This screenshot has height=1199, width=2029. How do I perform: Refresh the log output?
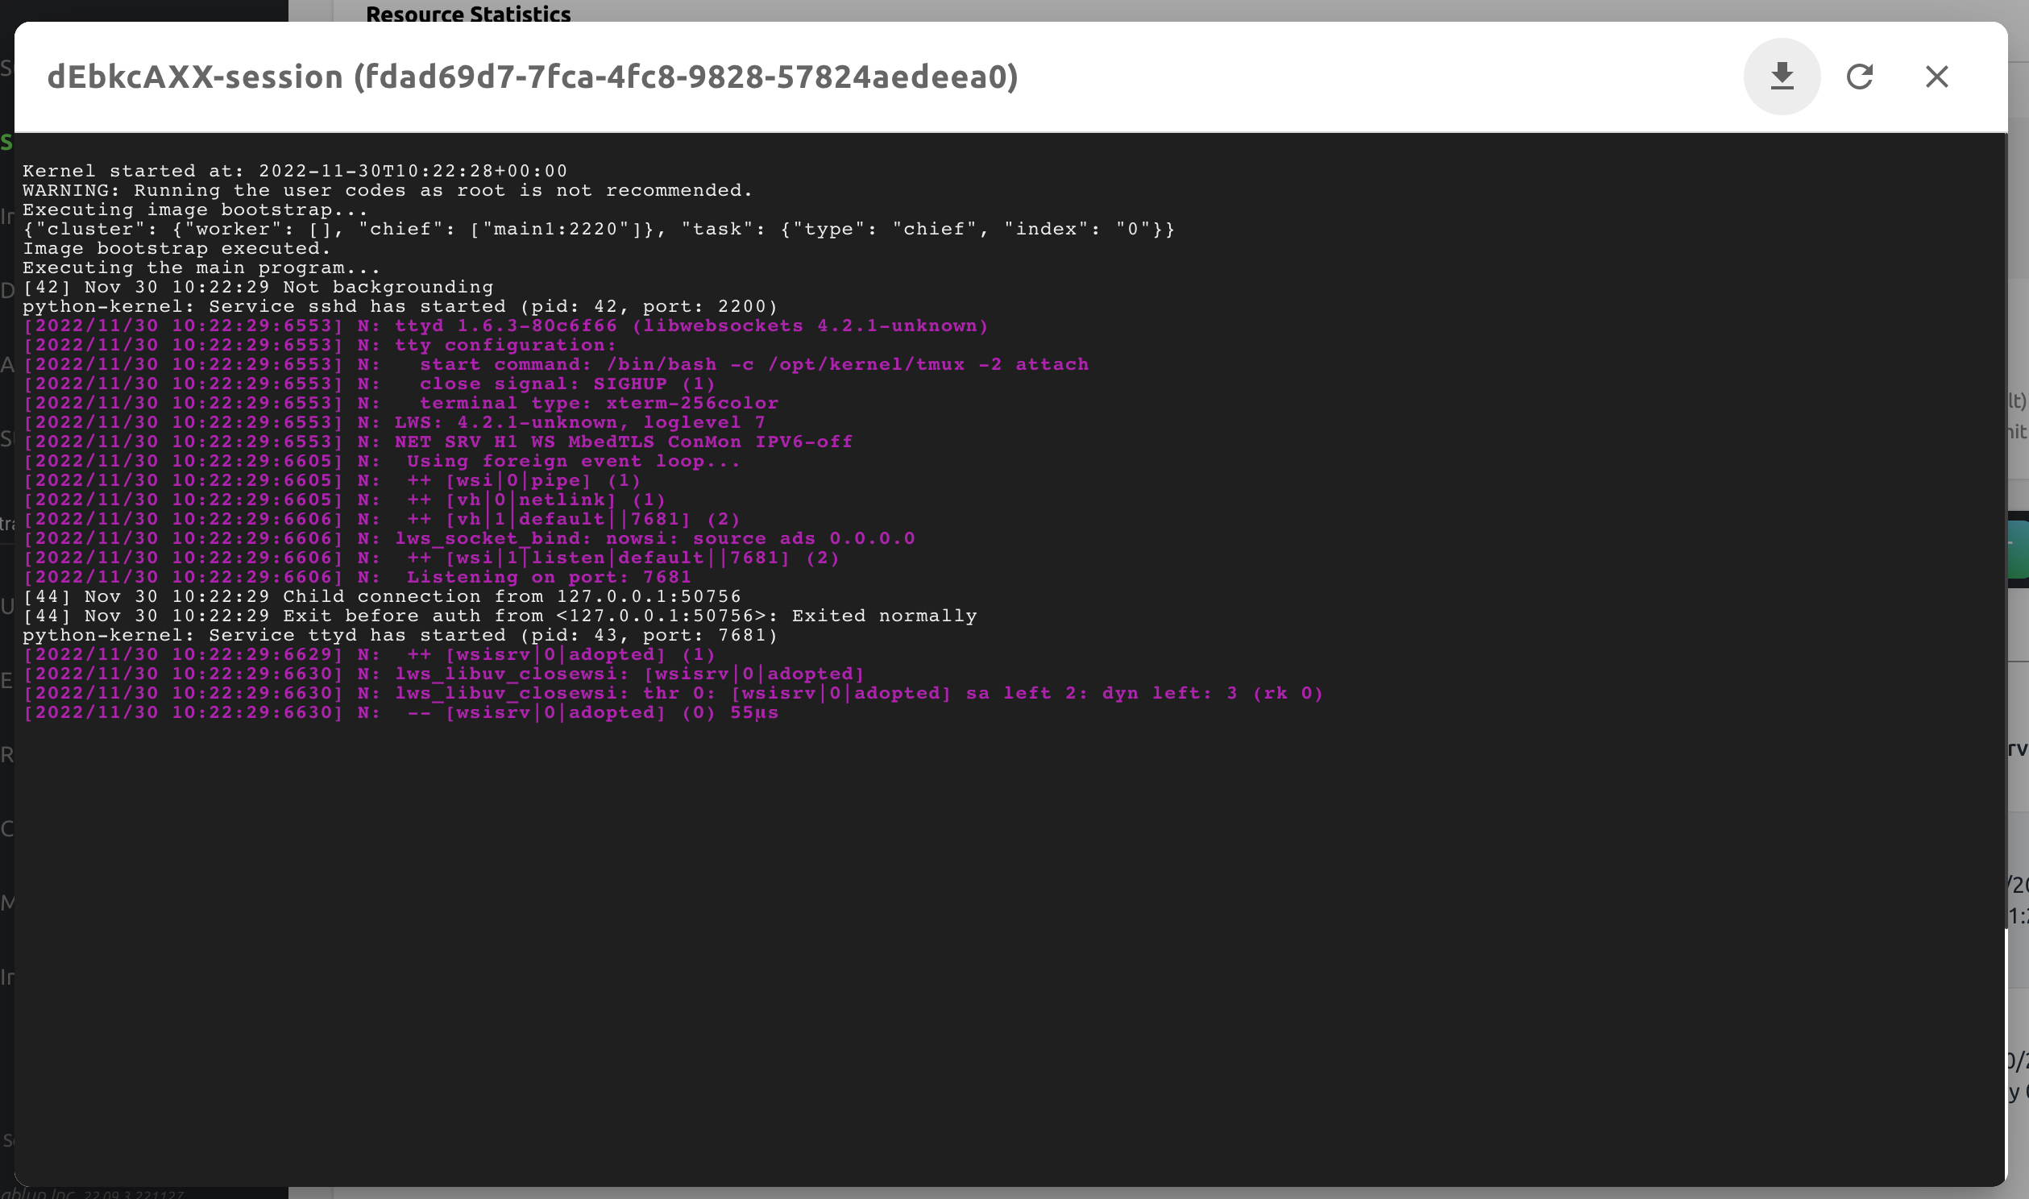1859,77
